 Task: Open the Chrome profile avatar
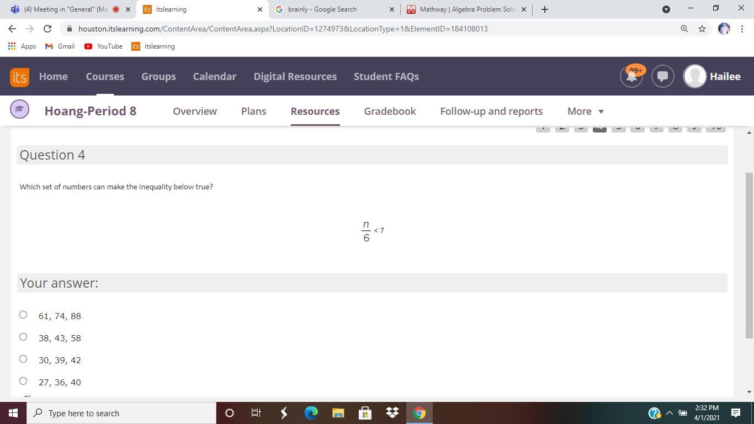pos(724,29)
